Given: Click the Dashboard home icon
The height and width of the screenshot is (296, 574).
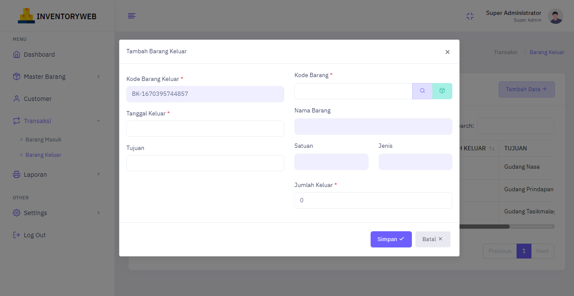Looking at the screenshot, I should [17, 55].
